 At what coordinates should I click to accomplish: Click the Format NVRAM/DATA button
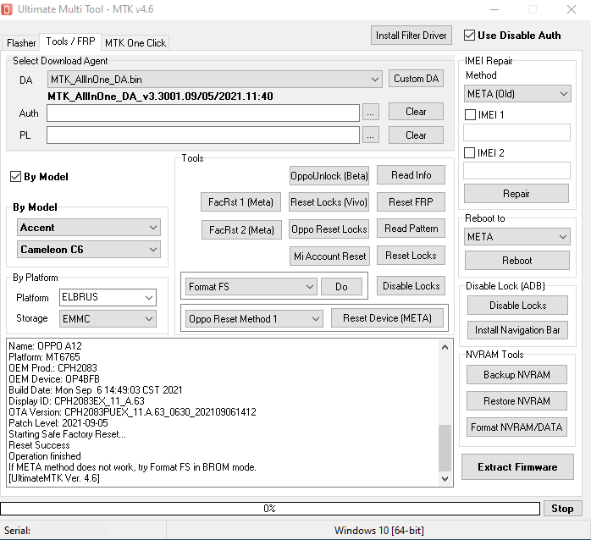[516, 427]
